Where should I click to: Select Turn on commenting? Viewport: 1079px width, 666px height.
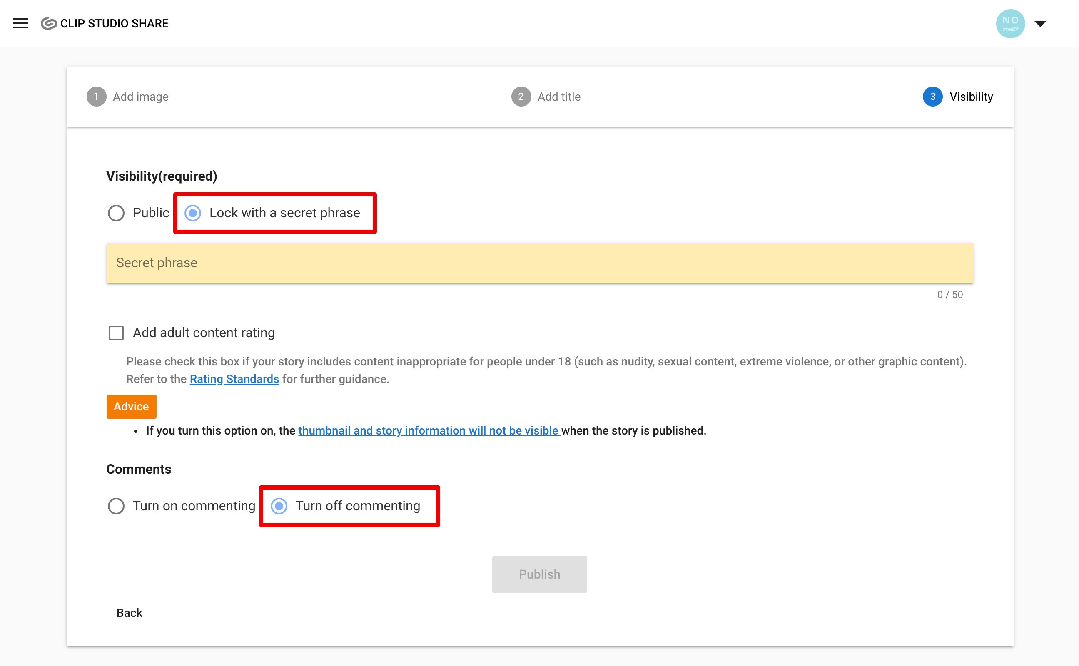click(116, 506)
